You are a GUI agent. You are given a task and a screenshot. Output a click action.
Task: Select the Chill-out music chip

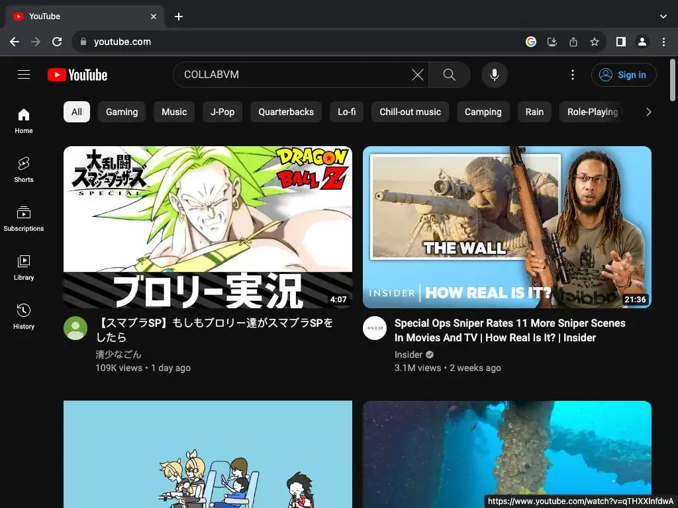pyautogui.click(x=410, y=112)
